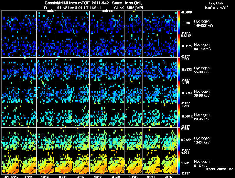235x178 pixels.
Task: Click the 0.2729 color scale value
Action: [x=186, y=140]
